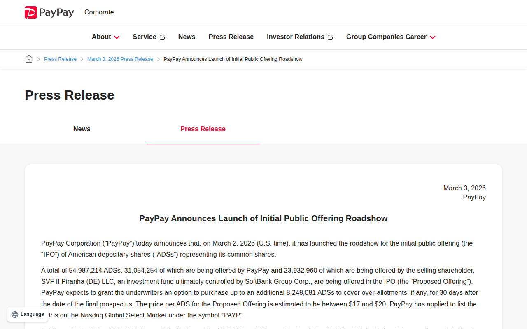Click the PayPay logo in the header
The image size is (527, 329).
pos(49,12)
